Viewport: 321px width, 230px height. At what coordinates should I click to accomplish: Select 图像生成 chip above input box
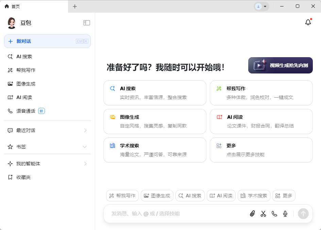157,196
